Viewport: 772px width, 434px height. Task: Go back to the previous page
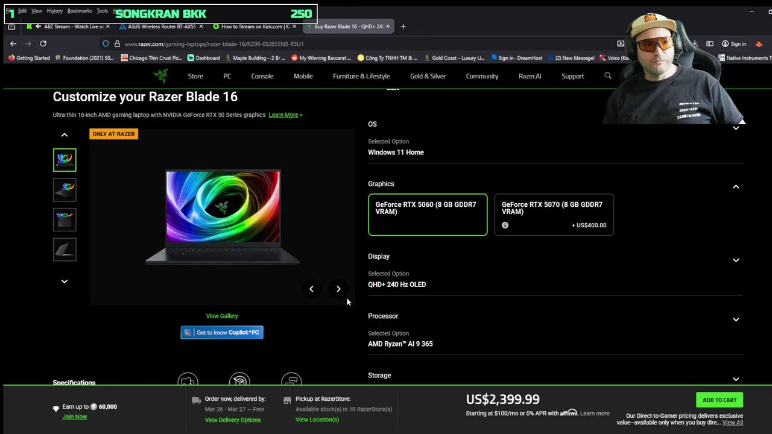[x=13, y=43]
